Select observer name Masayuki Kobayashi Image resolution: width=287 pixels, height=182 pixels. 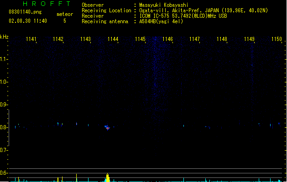coord(164,5)
